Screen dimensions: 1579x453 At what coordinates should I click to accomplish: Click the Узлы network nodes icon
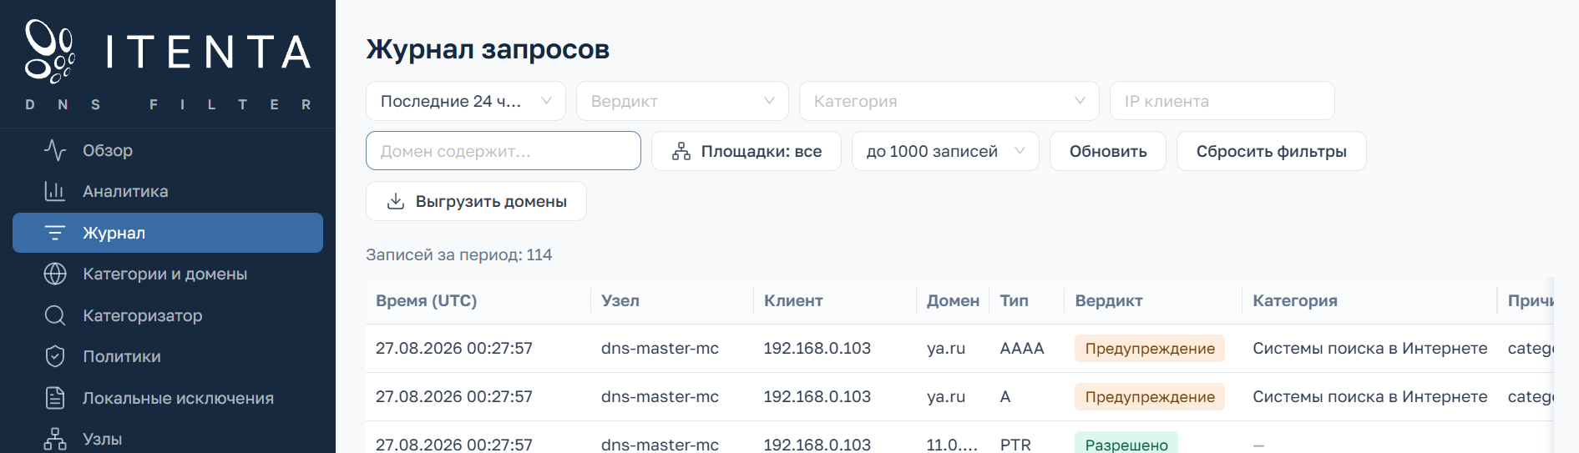click(55, 439)
